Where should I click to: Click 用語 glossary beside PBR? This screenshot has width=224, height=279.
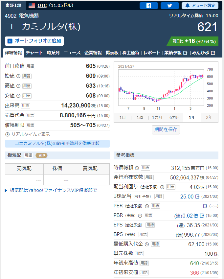click(148, 216)
